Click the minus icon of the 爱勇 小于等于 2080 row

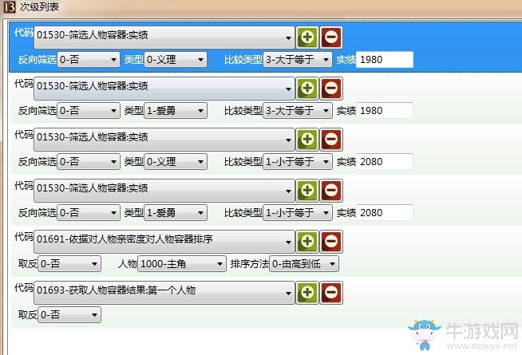pos(331,191)
